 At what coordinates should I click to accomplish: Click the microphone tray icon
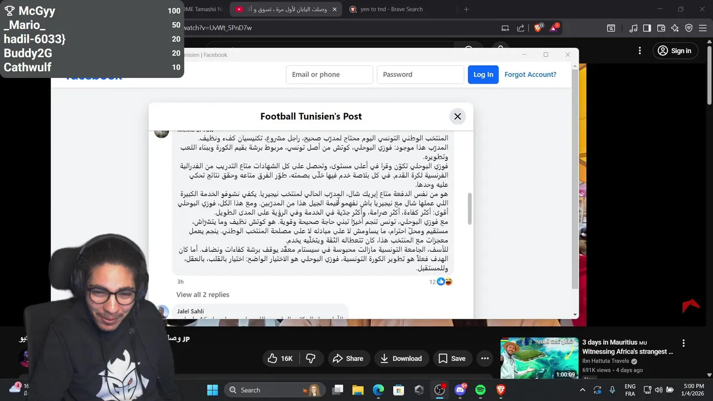point(612,390)
